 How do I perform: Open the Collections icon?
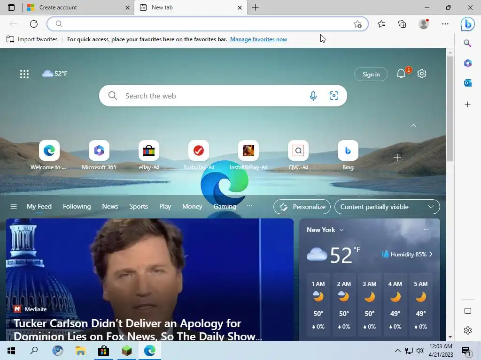pyautogui.click(x=402, y=24)
